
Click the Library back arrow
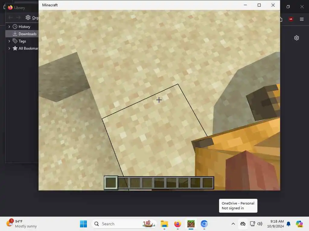11,18
